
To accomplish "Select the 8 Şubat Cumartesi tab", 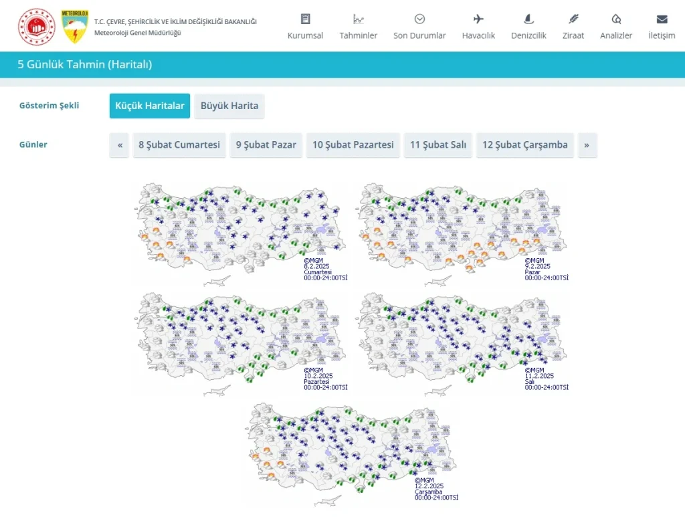I will pos(179,145).
